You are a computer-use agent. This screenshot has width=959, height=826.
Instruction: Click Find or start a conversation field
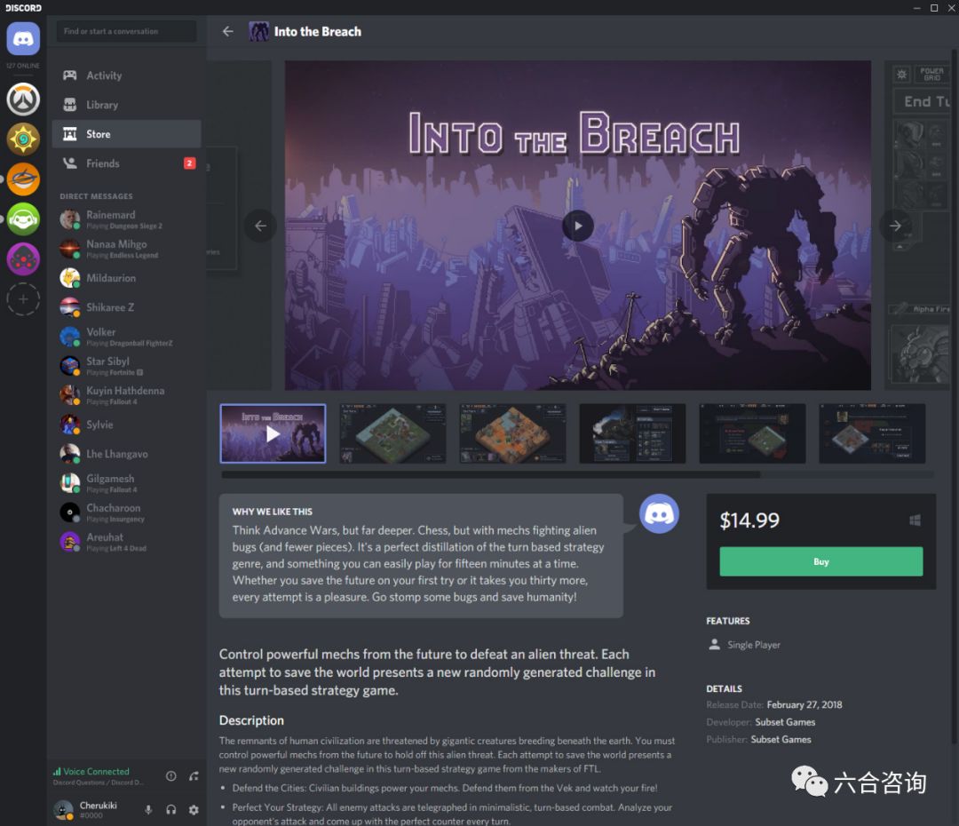pyautogui.click(x=127, y=31)
